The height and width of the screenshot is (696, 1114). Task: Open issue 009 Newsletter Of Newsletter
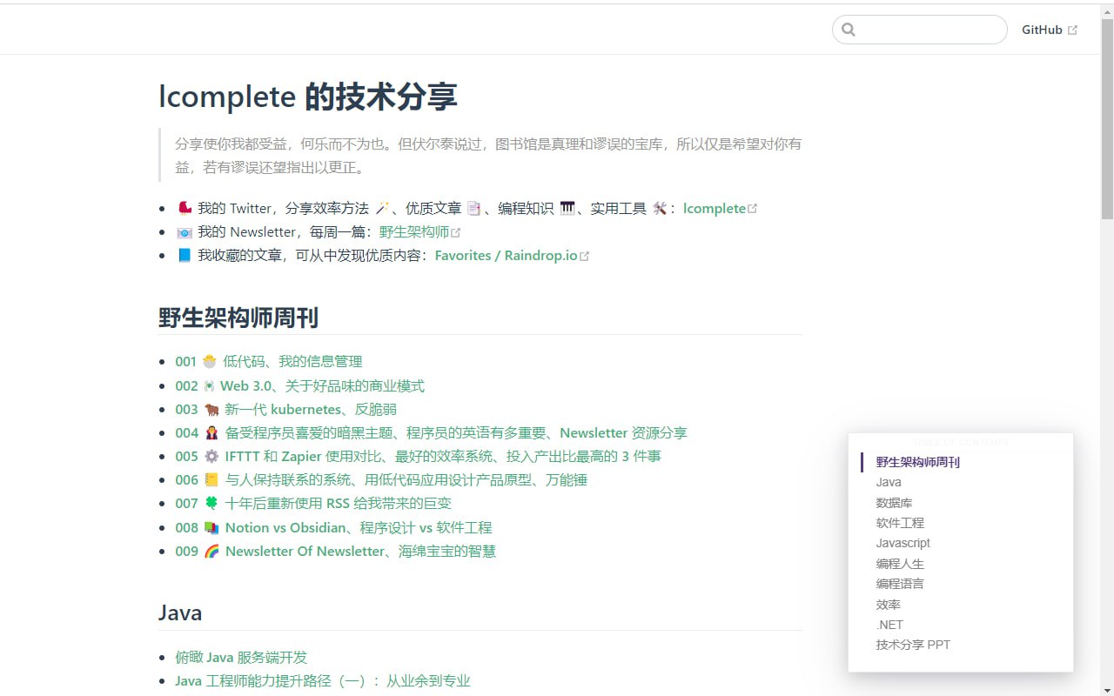(336, 551)
